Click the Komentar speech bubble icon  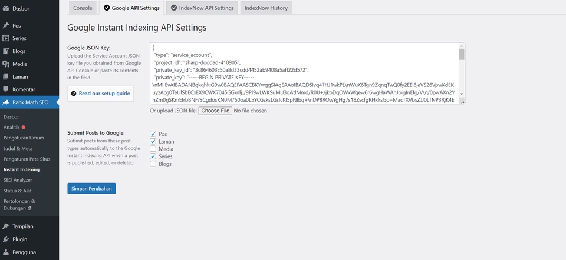coord(5,89)
